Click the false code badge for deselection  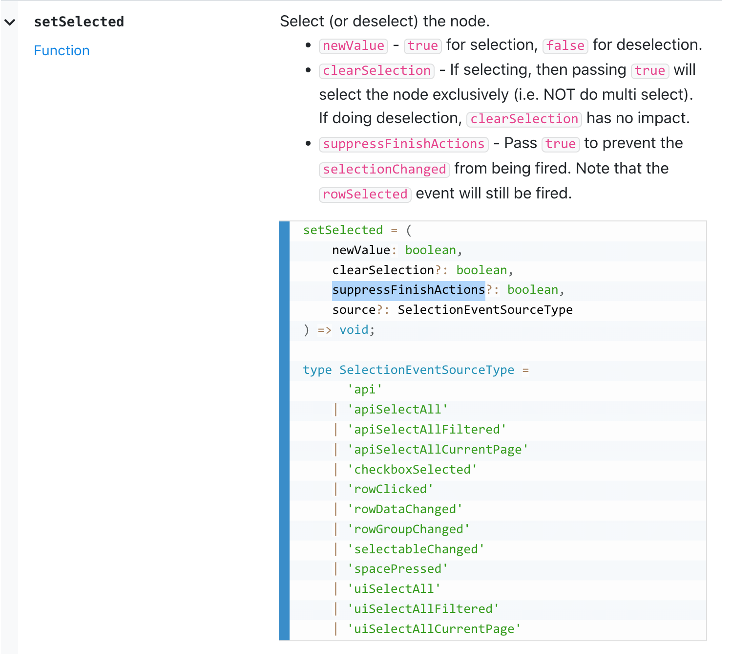(565, 45)
